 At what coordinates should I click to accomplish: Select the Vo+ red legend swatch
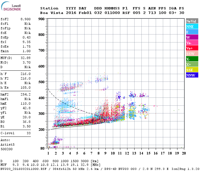pyautogui.click(x=192, y=48)
